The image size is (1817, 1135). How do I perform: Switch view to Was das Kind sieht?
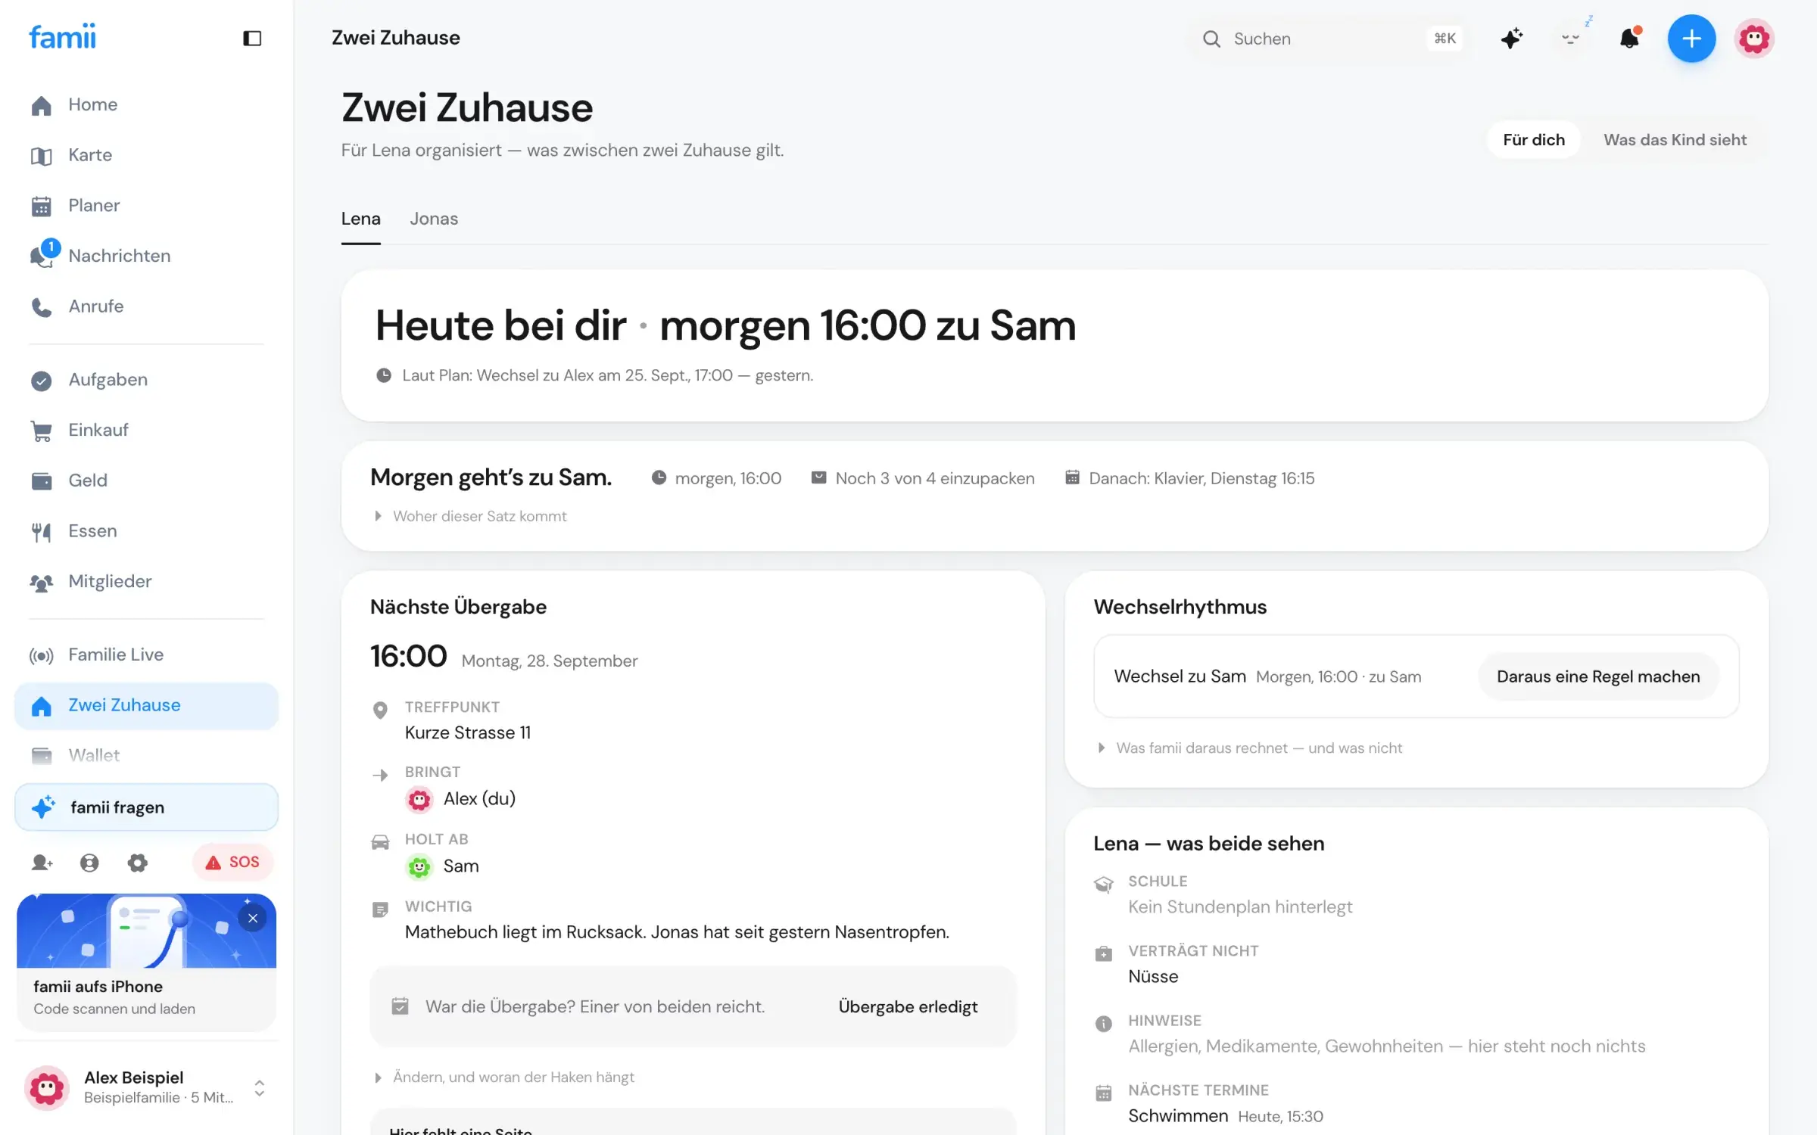tap(1675, 140)
